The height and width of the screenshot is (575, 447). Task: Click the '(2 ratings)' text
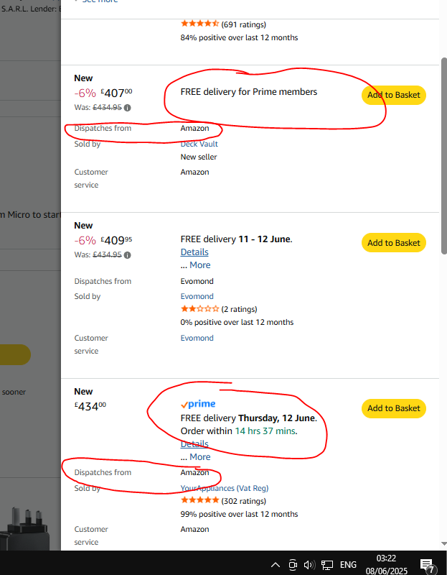pos(239,309)
